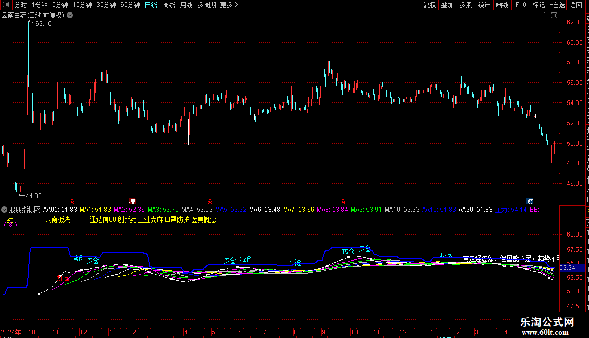Click the 工业大麻 concept label
The width and height of the screenshot is (589, 338).
coord(151,219)
